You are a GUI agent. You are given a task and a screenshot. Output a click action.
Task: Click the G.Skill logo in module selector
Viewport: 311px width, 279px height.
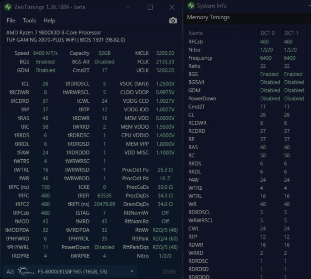tap(27, 271)
